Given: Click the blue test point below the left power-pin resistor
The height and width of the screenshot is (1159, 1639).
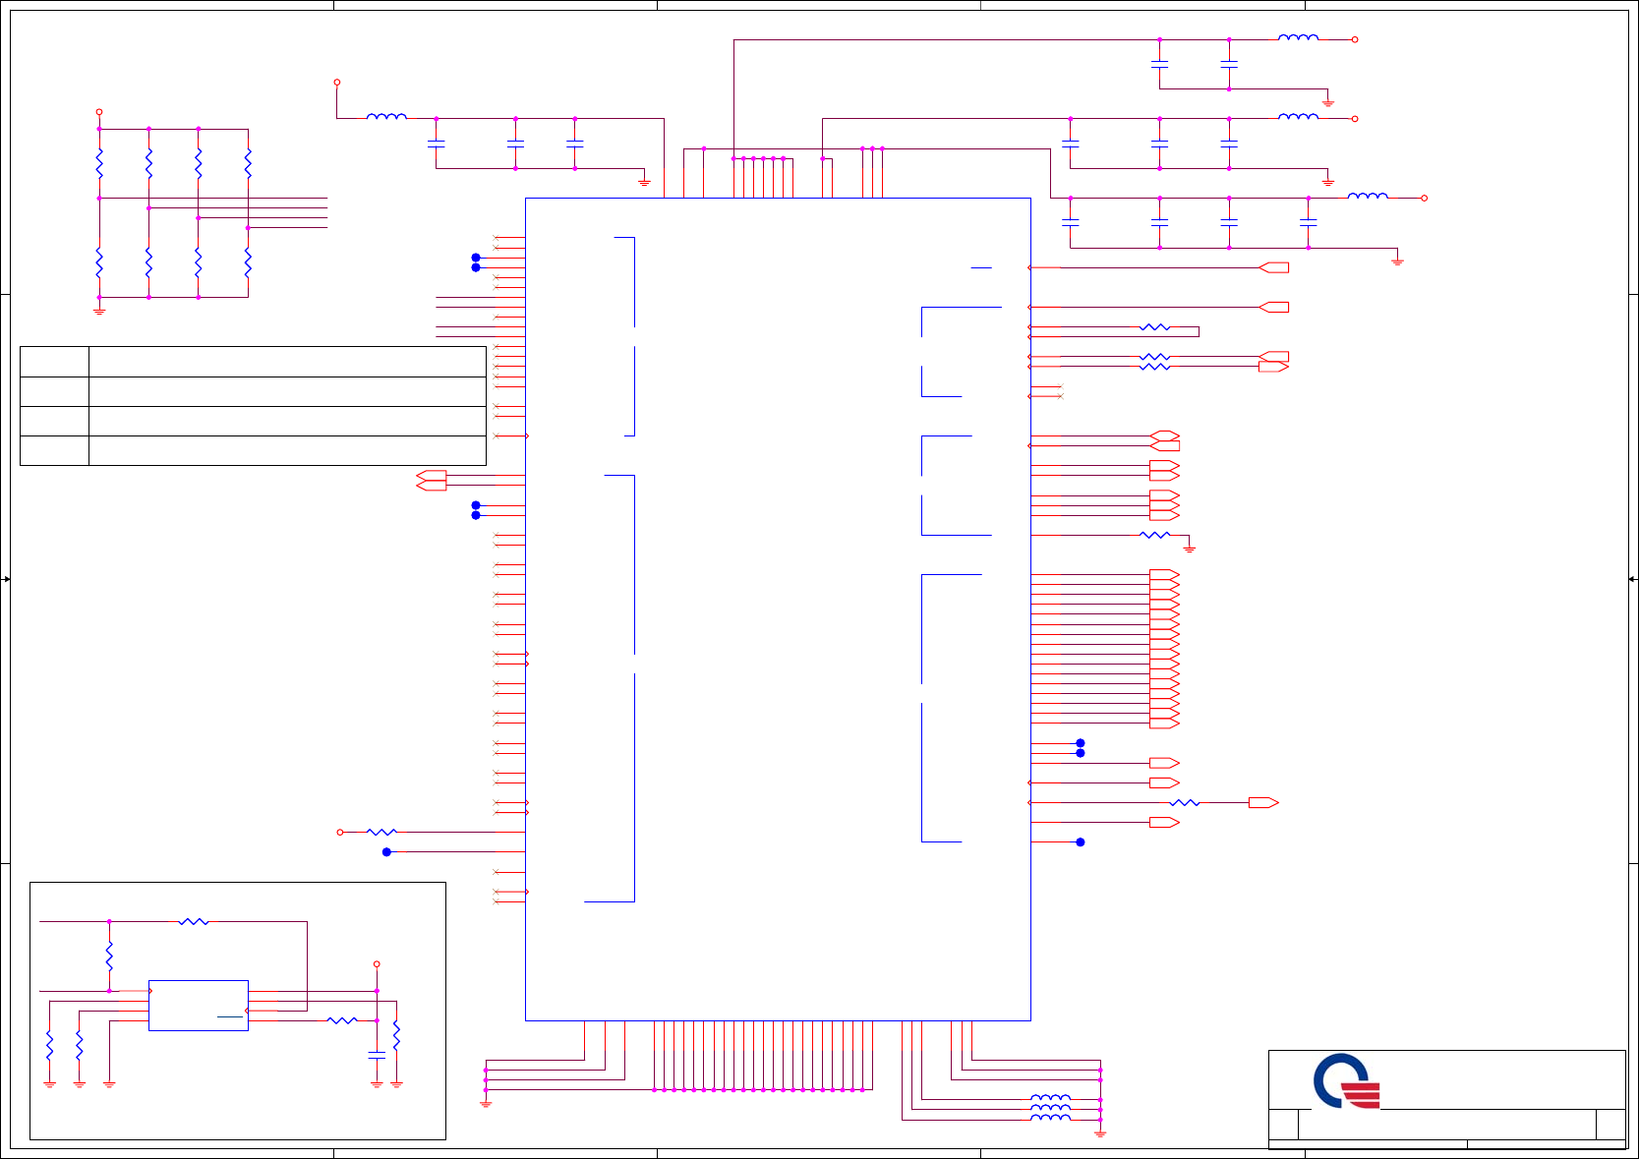Looking at the screenshot, I should [x=386, y=852].
